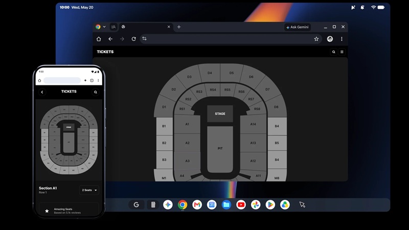This screenshot has height=230, width=409.
Task: Search tickets on desktop Tickets page
Action: (x=334, y=52)
